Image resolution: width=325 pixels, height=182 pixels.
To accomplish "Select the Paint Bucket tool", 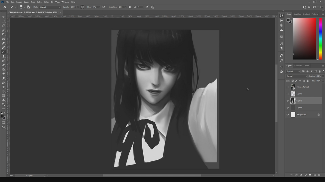I will click(3, 70).
